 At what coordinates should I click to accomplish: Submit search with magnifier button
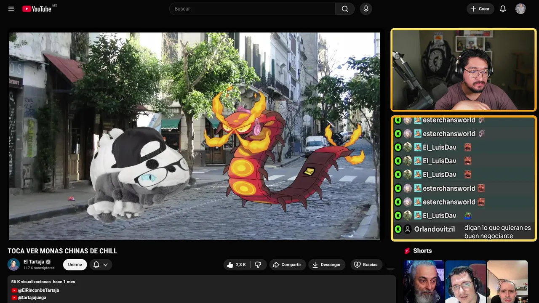point(345,9)
